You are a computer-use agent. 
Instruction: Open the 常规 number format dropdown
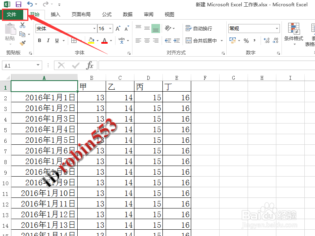pos(277,28)
